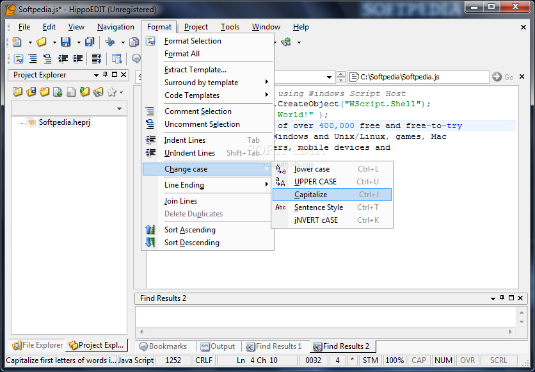Select Sentence Style case option
535x372 pixels.
[x=332, y=207]
